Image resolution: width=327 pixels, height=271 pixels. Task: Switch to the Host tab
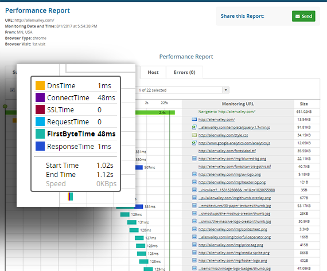click(x=153, y=72)
